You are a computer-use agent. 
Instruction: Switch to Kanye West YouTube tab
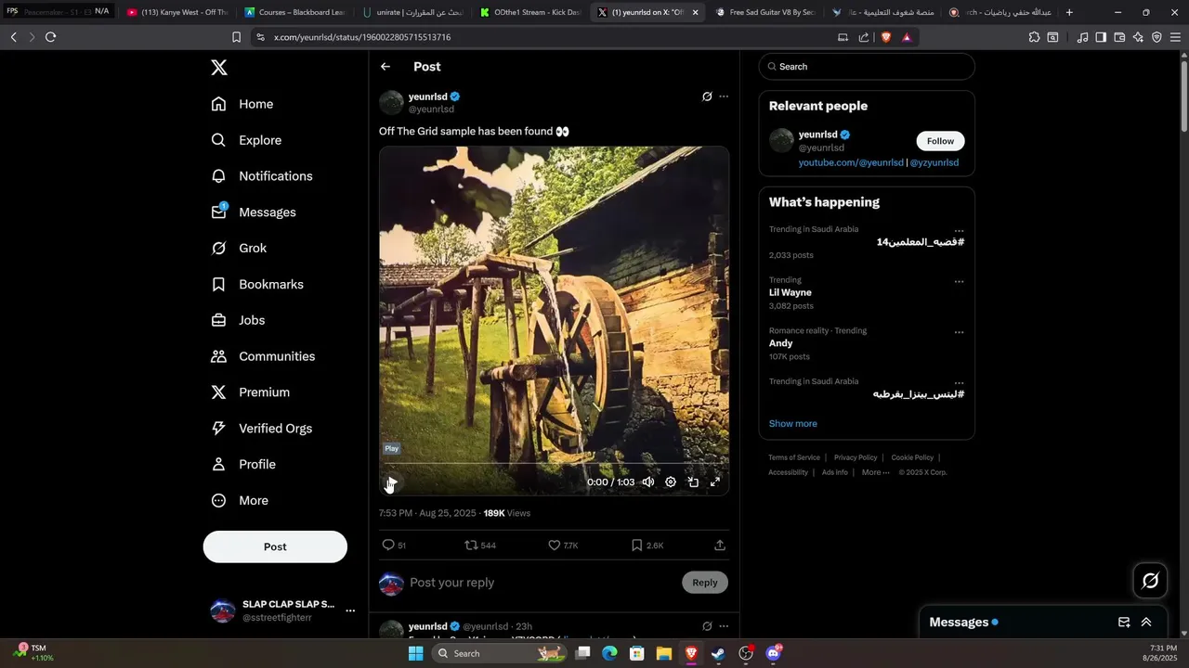pos(176,12)
